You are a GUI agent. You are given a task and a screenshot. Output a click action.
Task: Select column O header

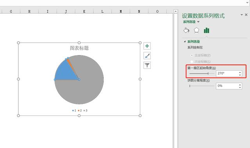pos(157,11)
